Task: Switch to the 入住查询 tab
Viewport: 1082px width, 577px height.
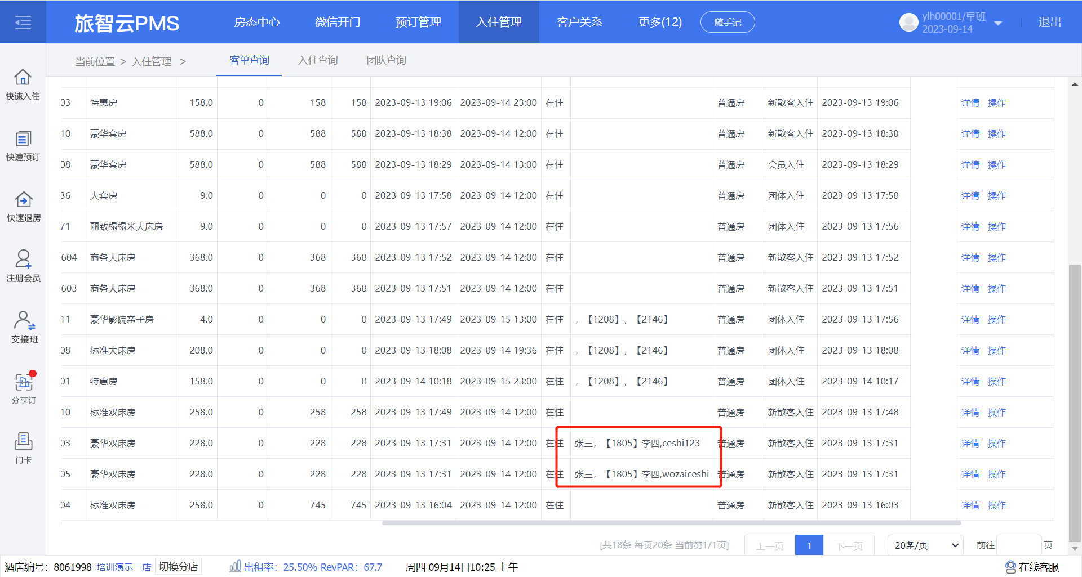Action: (318, 60)
